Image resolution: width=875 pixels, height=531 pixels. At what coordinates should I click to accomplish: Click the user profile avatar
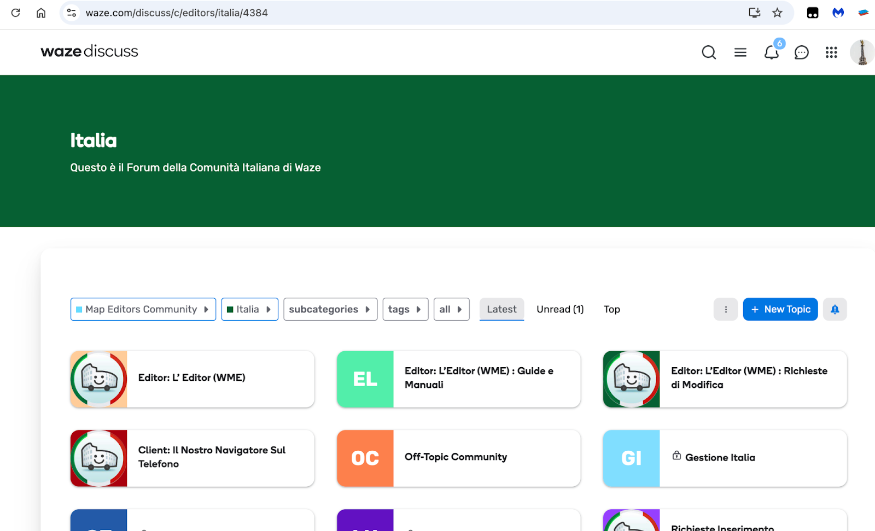(x=862, y=52)
